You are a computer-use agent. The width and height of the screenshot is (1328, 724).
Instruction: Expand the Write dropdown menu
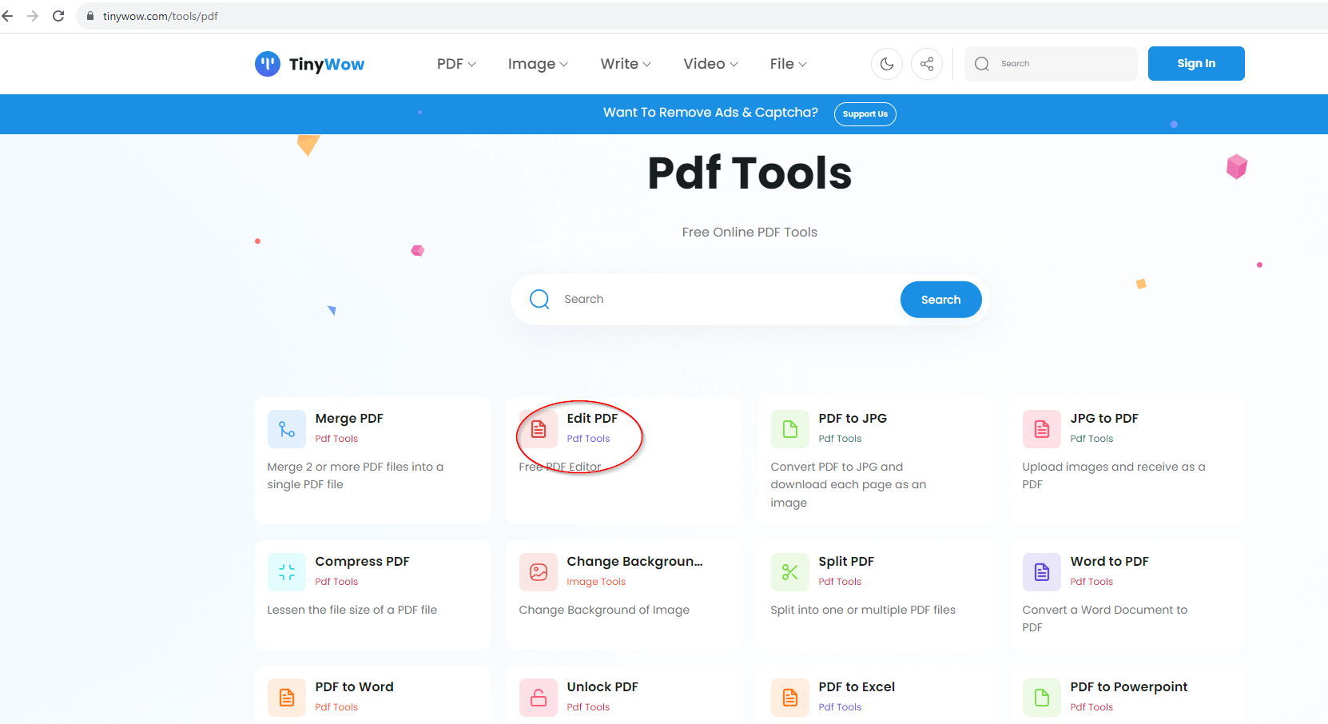coord(626,64)
